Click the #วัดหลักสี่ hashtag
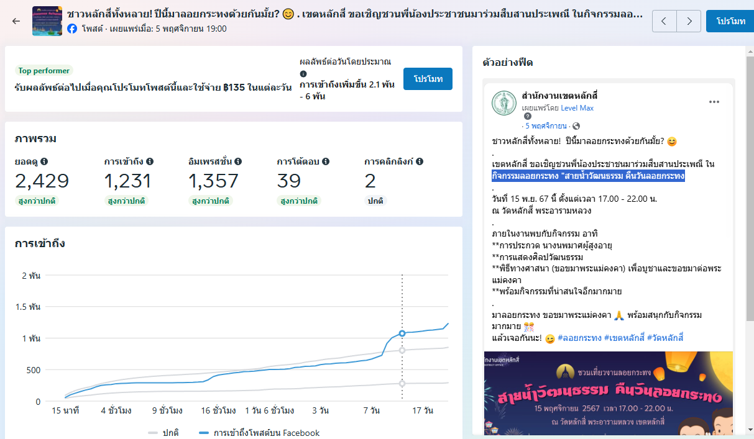Image resolution: width=754 pixels, height=439 pixels. 665,338
